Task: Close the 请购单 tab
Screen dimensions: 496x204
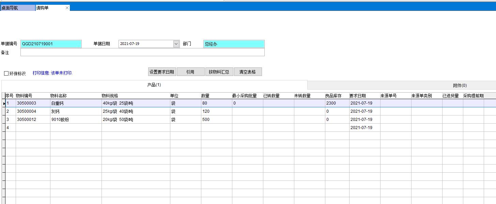Action: pos(67,8)
